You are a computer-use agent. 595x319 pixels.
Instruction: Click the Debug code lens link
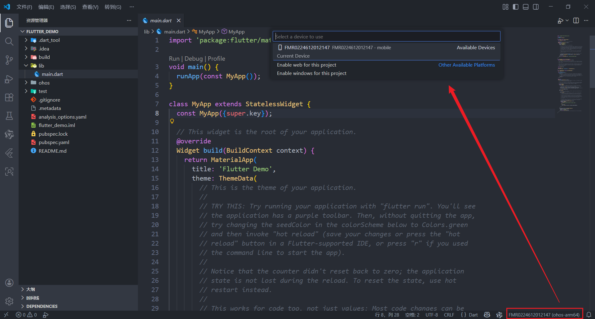tap(194, 59)
